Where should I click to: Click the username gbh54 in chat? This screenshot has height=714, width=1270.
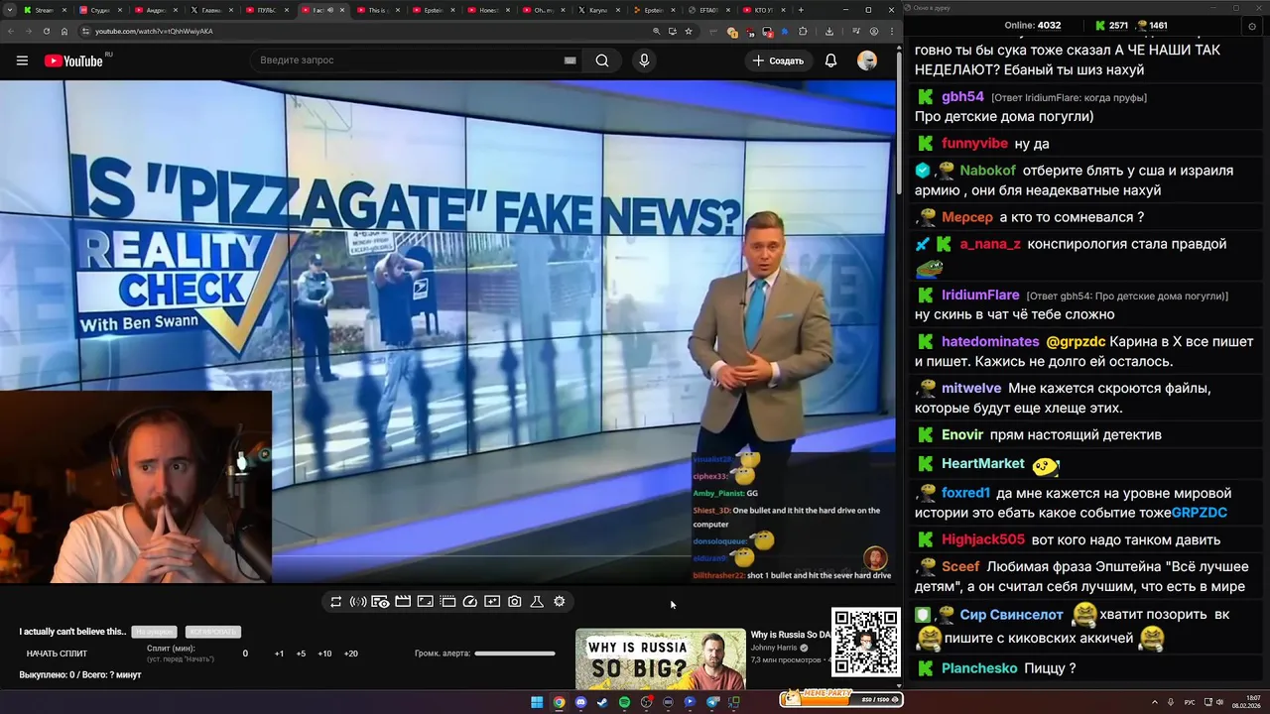(x=962, y=97)
